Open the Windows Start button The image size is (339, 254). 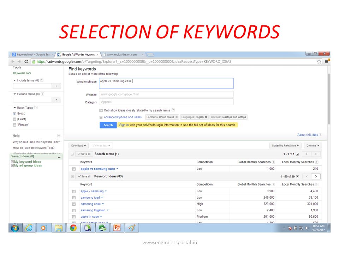(x=15, y=228)
